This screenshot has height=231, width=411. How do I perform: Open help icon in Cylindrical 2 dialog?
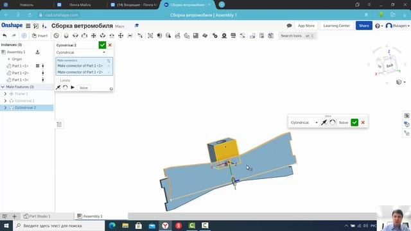click(111, 89)
